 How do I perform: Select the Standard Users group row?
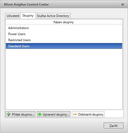click(x=64, y=46)
